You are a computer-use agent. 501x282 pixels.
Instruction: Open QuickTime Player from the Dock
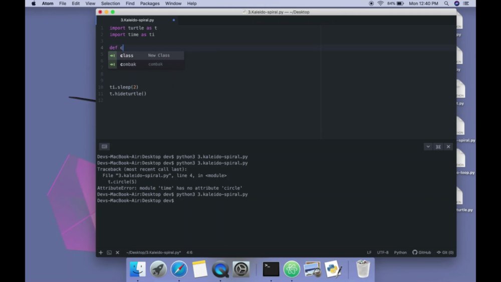[x=220, y=269]
